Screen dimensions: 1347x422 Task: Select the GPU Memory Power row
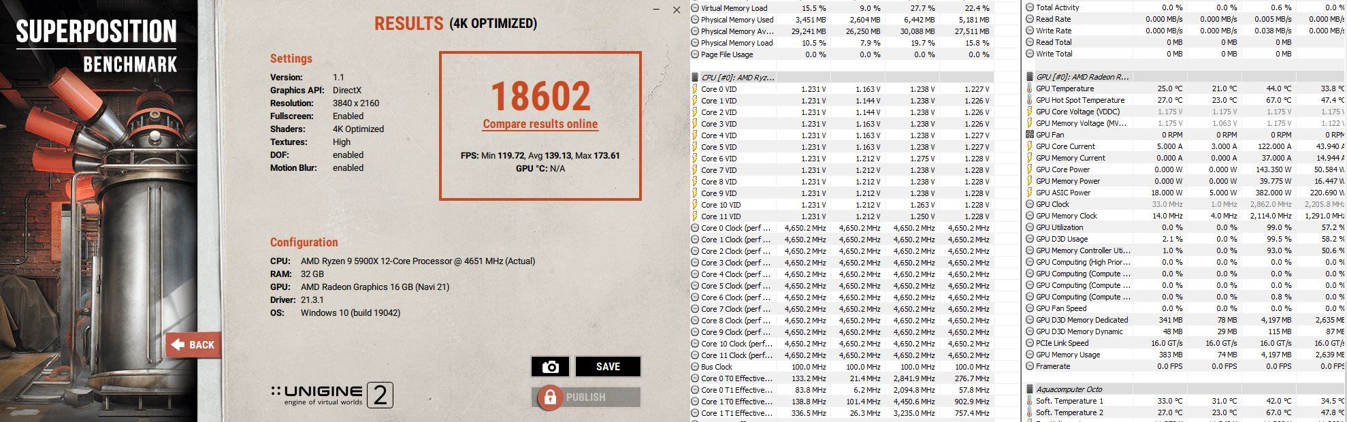click(1185, 181)
